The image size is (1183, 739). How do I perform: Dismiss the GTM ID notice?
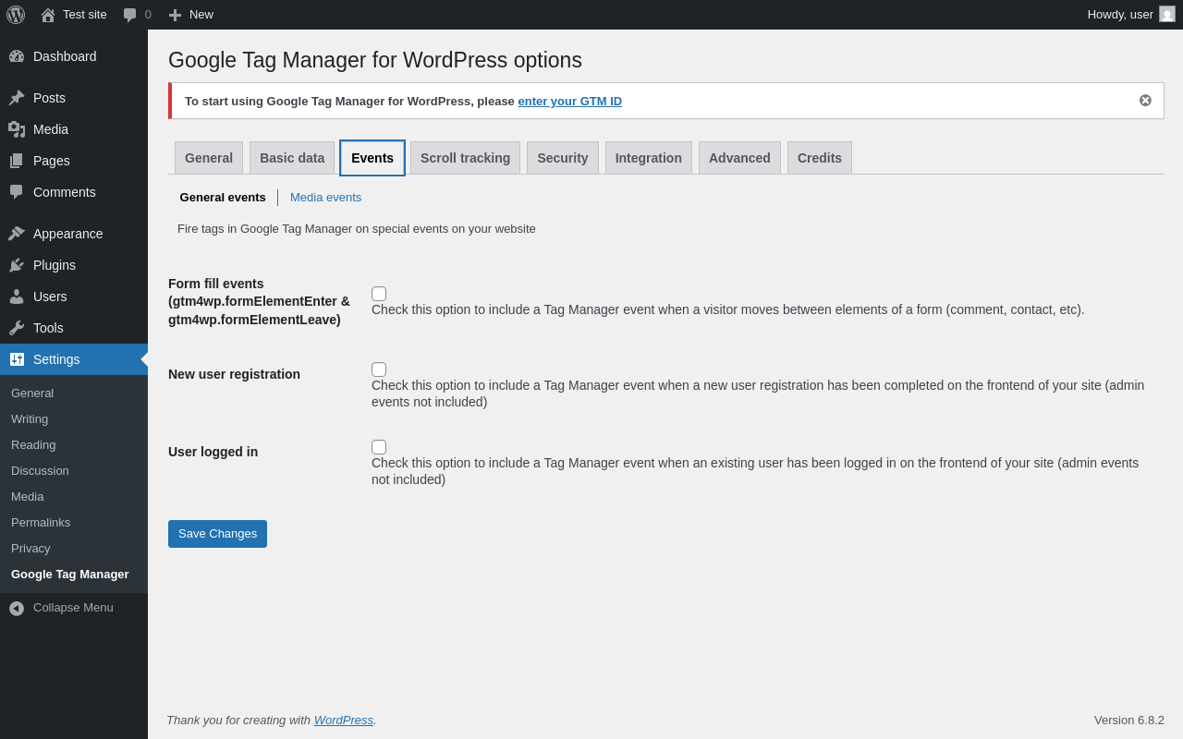click(x=1145, y=101)
